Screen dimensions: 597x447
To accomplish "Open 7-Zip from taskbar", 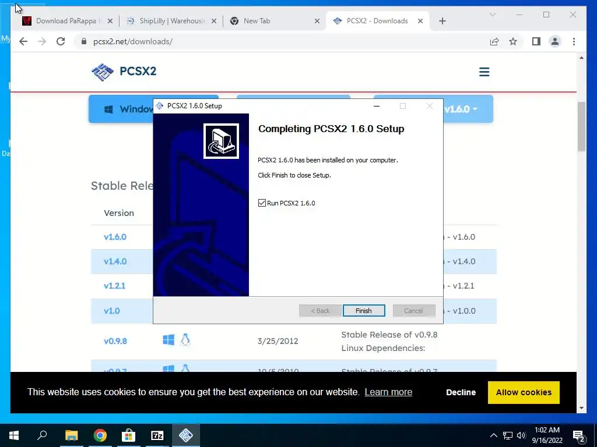I will (157, 435).
